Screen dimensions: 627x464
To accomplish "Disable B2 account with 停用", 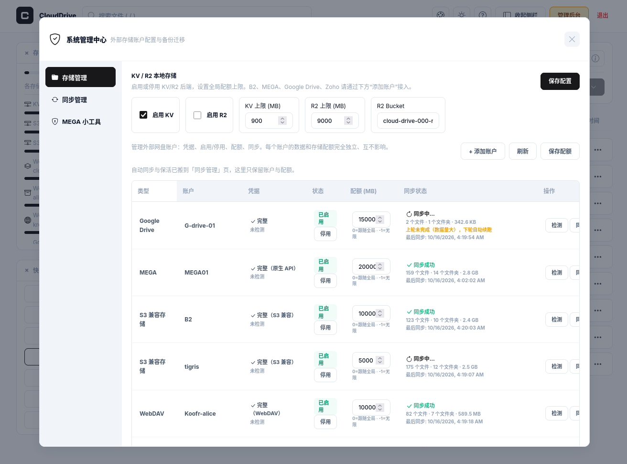I will point(325,328).
